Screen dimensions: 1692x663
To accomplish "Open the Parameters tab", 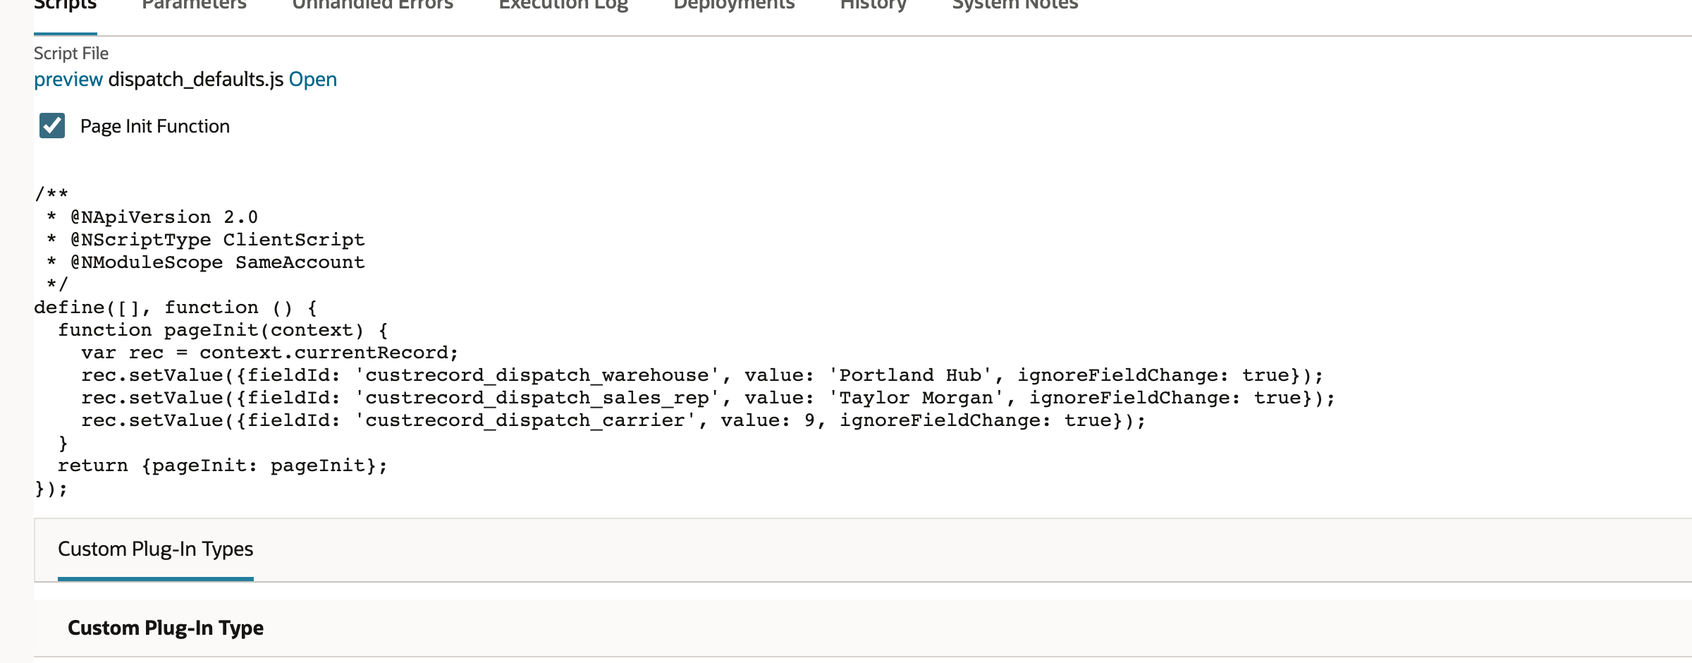I will point(194,6).
